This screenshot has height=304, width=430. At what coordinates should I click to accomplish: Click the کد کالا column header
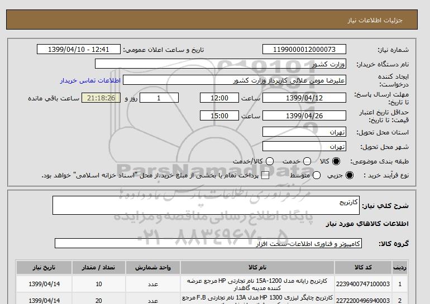pos(363,267)
